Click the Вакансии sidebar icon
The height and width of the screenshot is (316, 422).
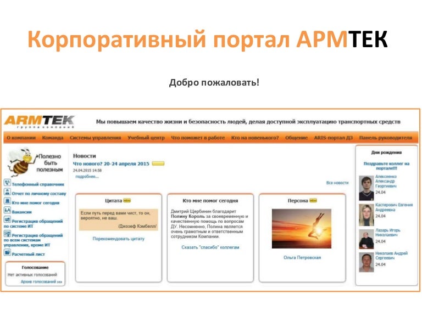point(7,211)
